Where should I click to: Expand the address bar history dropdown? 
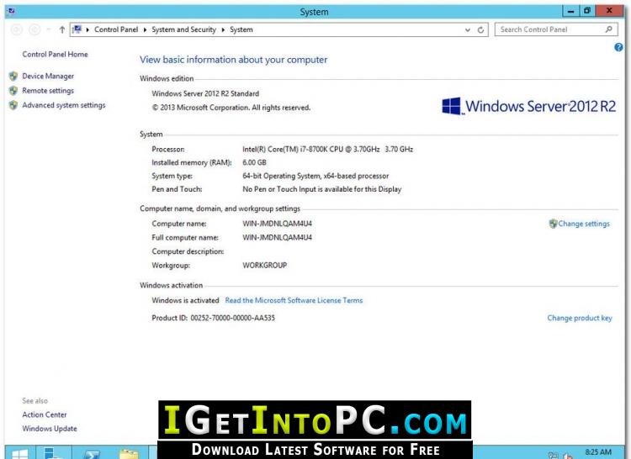[x=468, y=29]
